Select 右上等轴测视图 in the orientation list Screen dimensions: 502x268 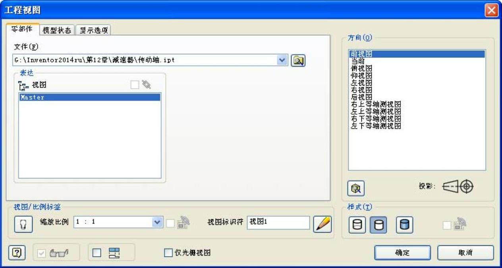[x=376, y=104]
